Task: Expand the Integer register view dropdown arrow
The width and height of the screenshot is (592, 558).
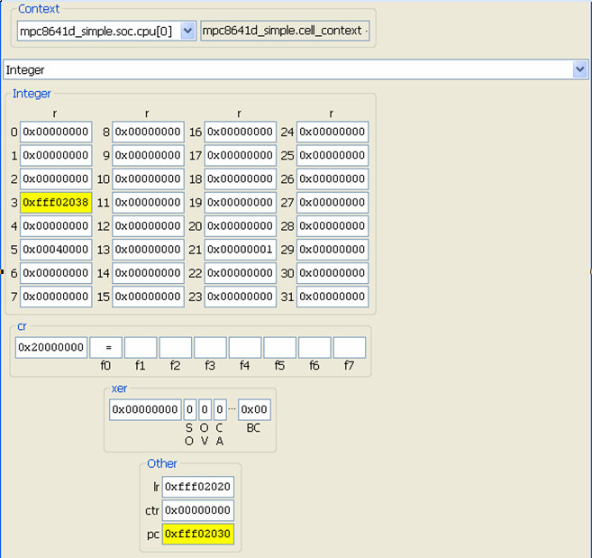Action: tap(579, 69)
